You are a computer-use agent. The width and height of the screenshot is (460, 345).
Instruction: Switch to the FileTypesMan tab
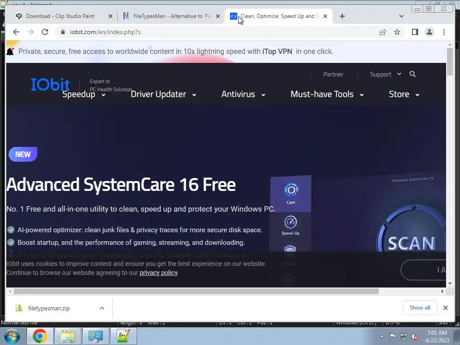172,16
